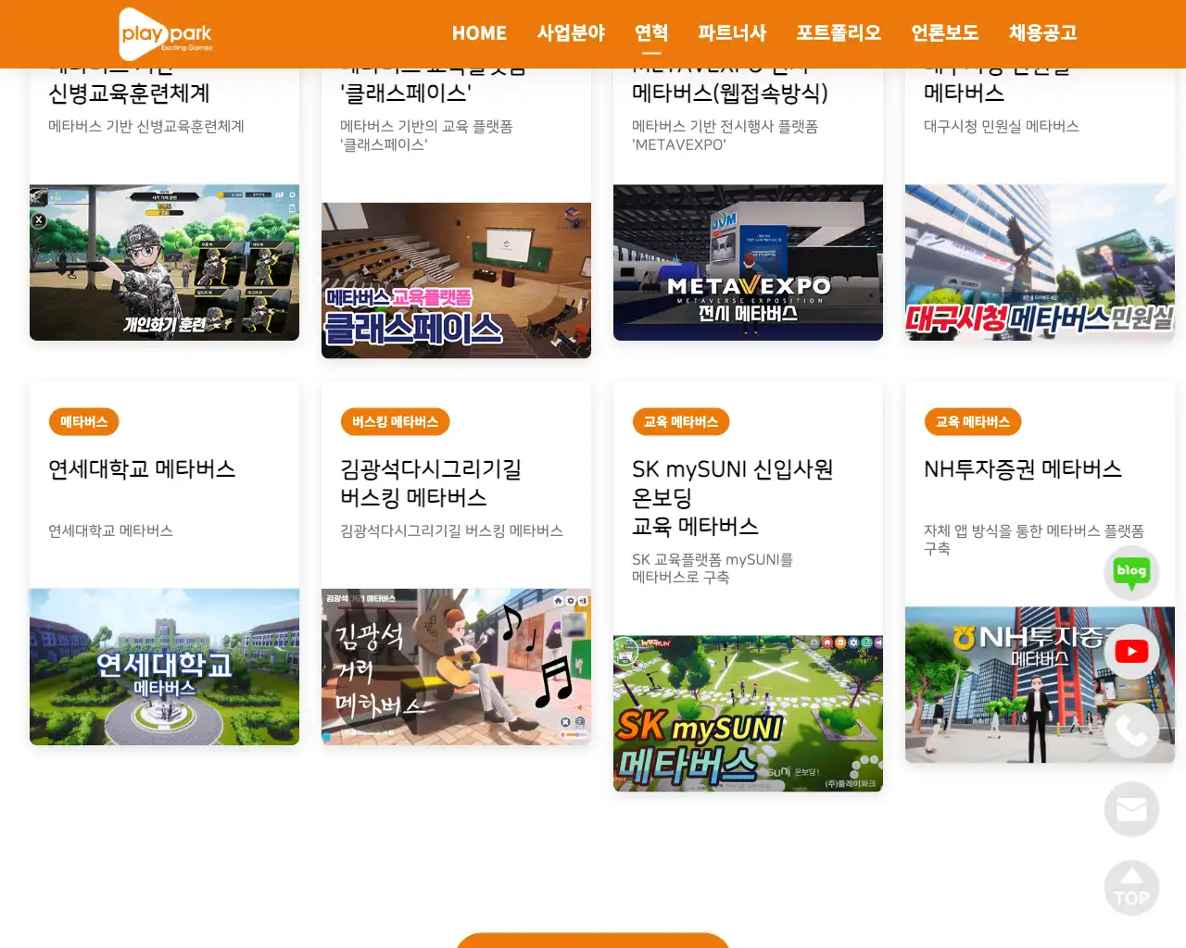Screen dimensions: 1186x948
Task: Open the YouTube floating icon
Action: [x=1131, y=652]
